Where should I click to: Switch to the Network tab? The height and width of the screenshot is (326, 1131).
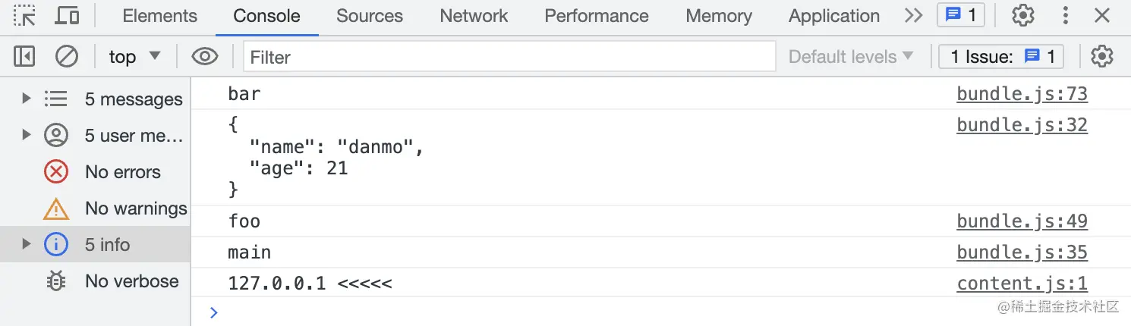click(x=474, y=16)
